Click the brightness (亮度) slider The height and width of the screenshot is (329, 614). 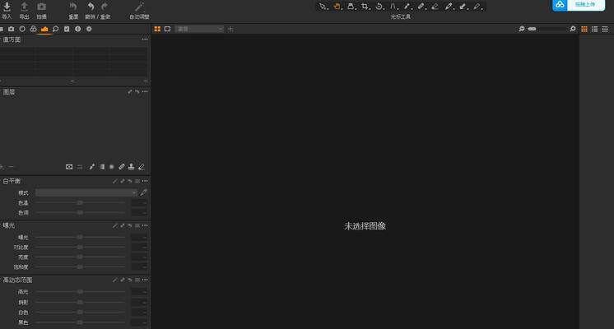[81, 257]
